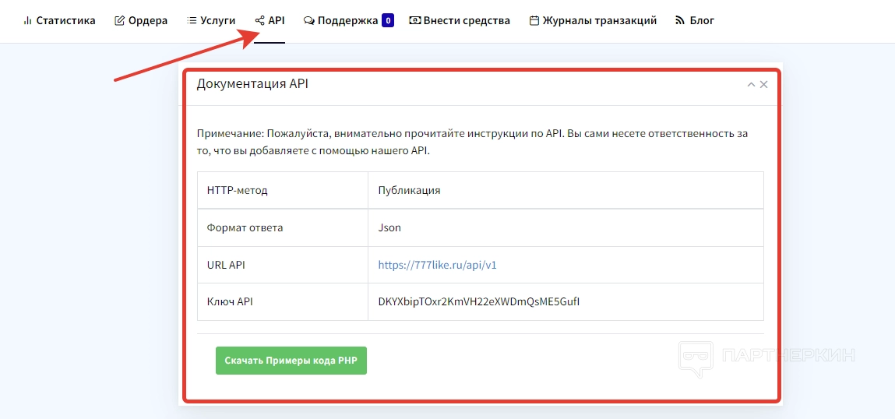Click the chat bubble icon beside Поддержка
The width and height of the screenshot is (895, 419).
pos(309,21)
